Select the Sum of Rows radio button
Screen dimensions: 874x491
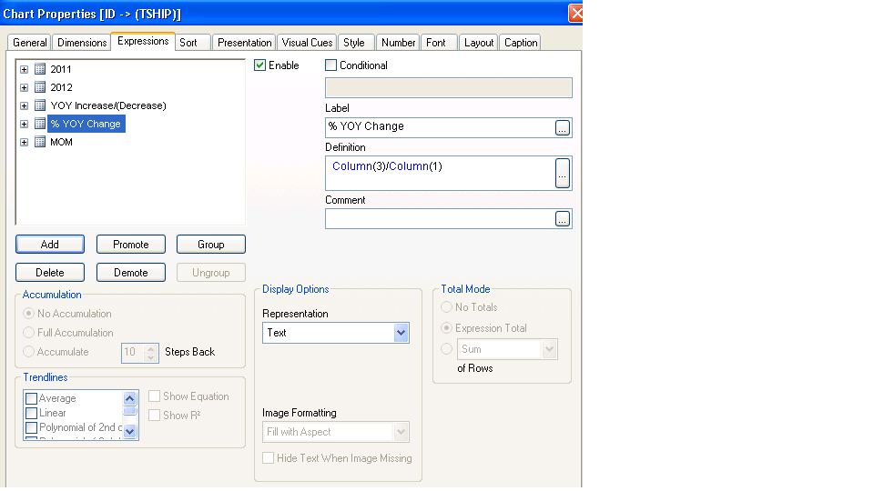click(446, 349)
